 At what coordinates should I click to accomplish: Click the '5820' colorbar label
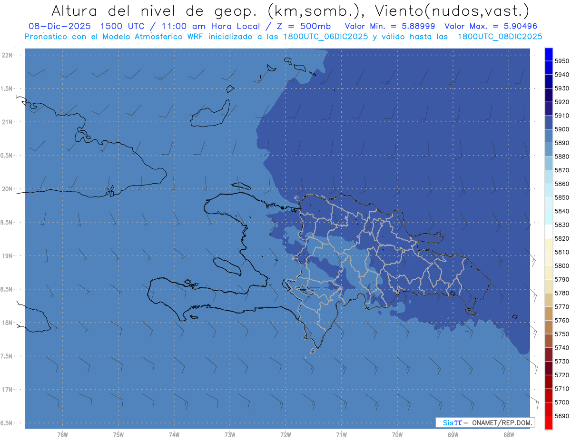pyautogui.click(x=562, y=238)
